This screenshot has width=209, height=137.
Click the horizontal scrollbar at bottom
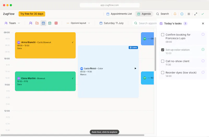pyautogui.click(x=72, y=135)
